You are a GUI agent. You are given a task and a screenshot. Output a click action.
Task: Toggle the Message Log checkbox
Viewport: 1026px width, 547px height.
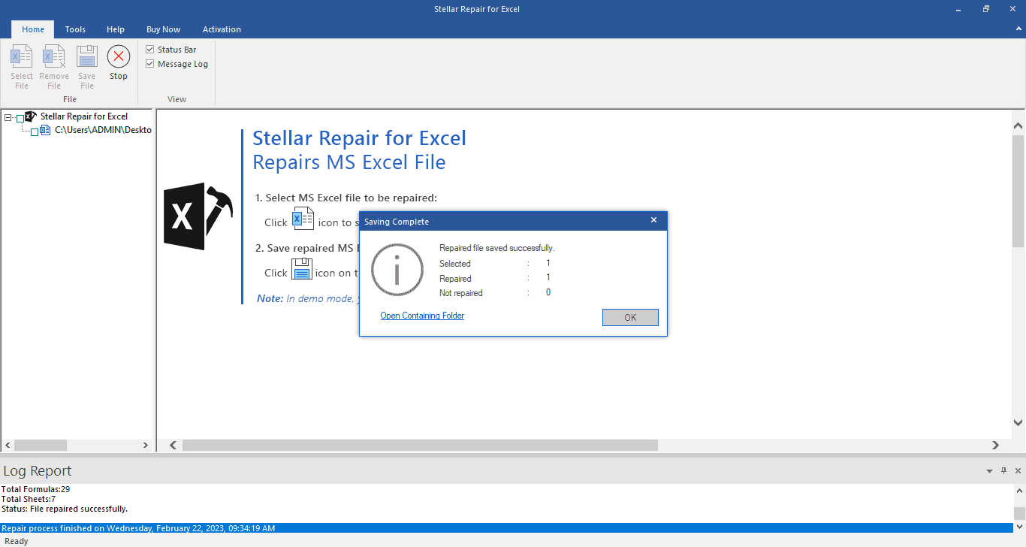pyautogui.click(x=149, y=64)
